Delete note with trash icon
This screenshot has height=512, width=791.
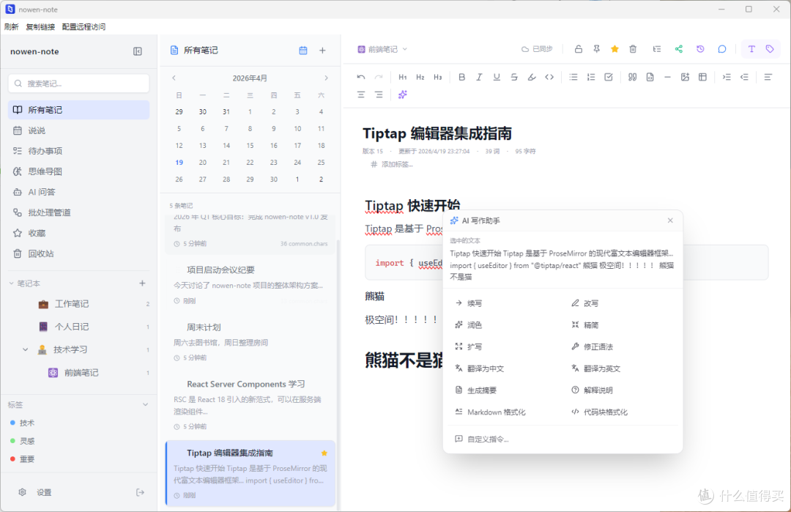point(633,49)
